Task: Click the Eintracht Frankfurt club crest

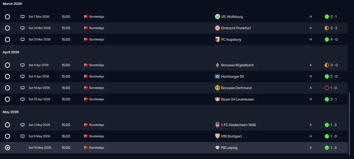Action: [x=217, y=28]
